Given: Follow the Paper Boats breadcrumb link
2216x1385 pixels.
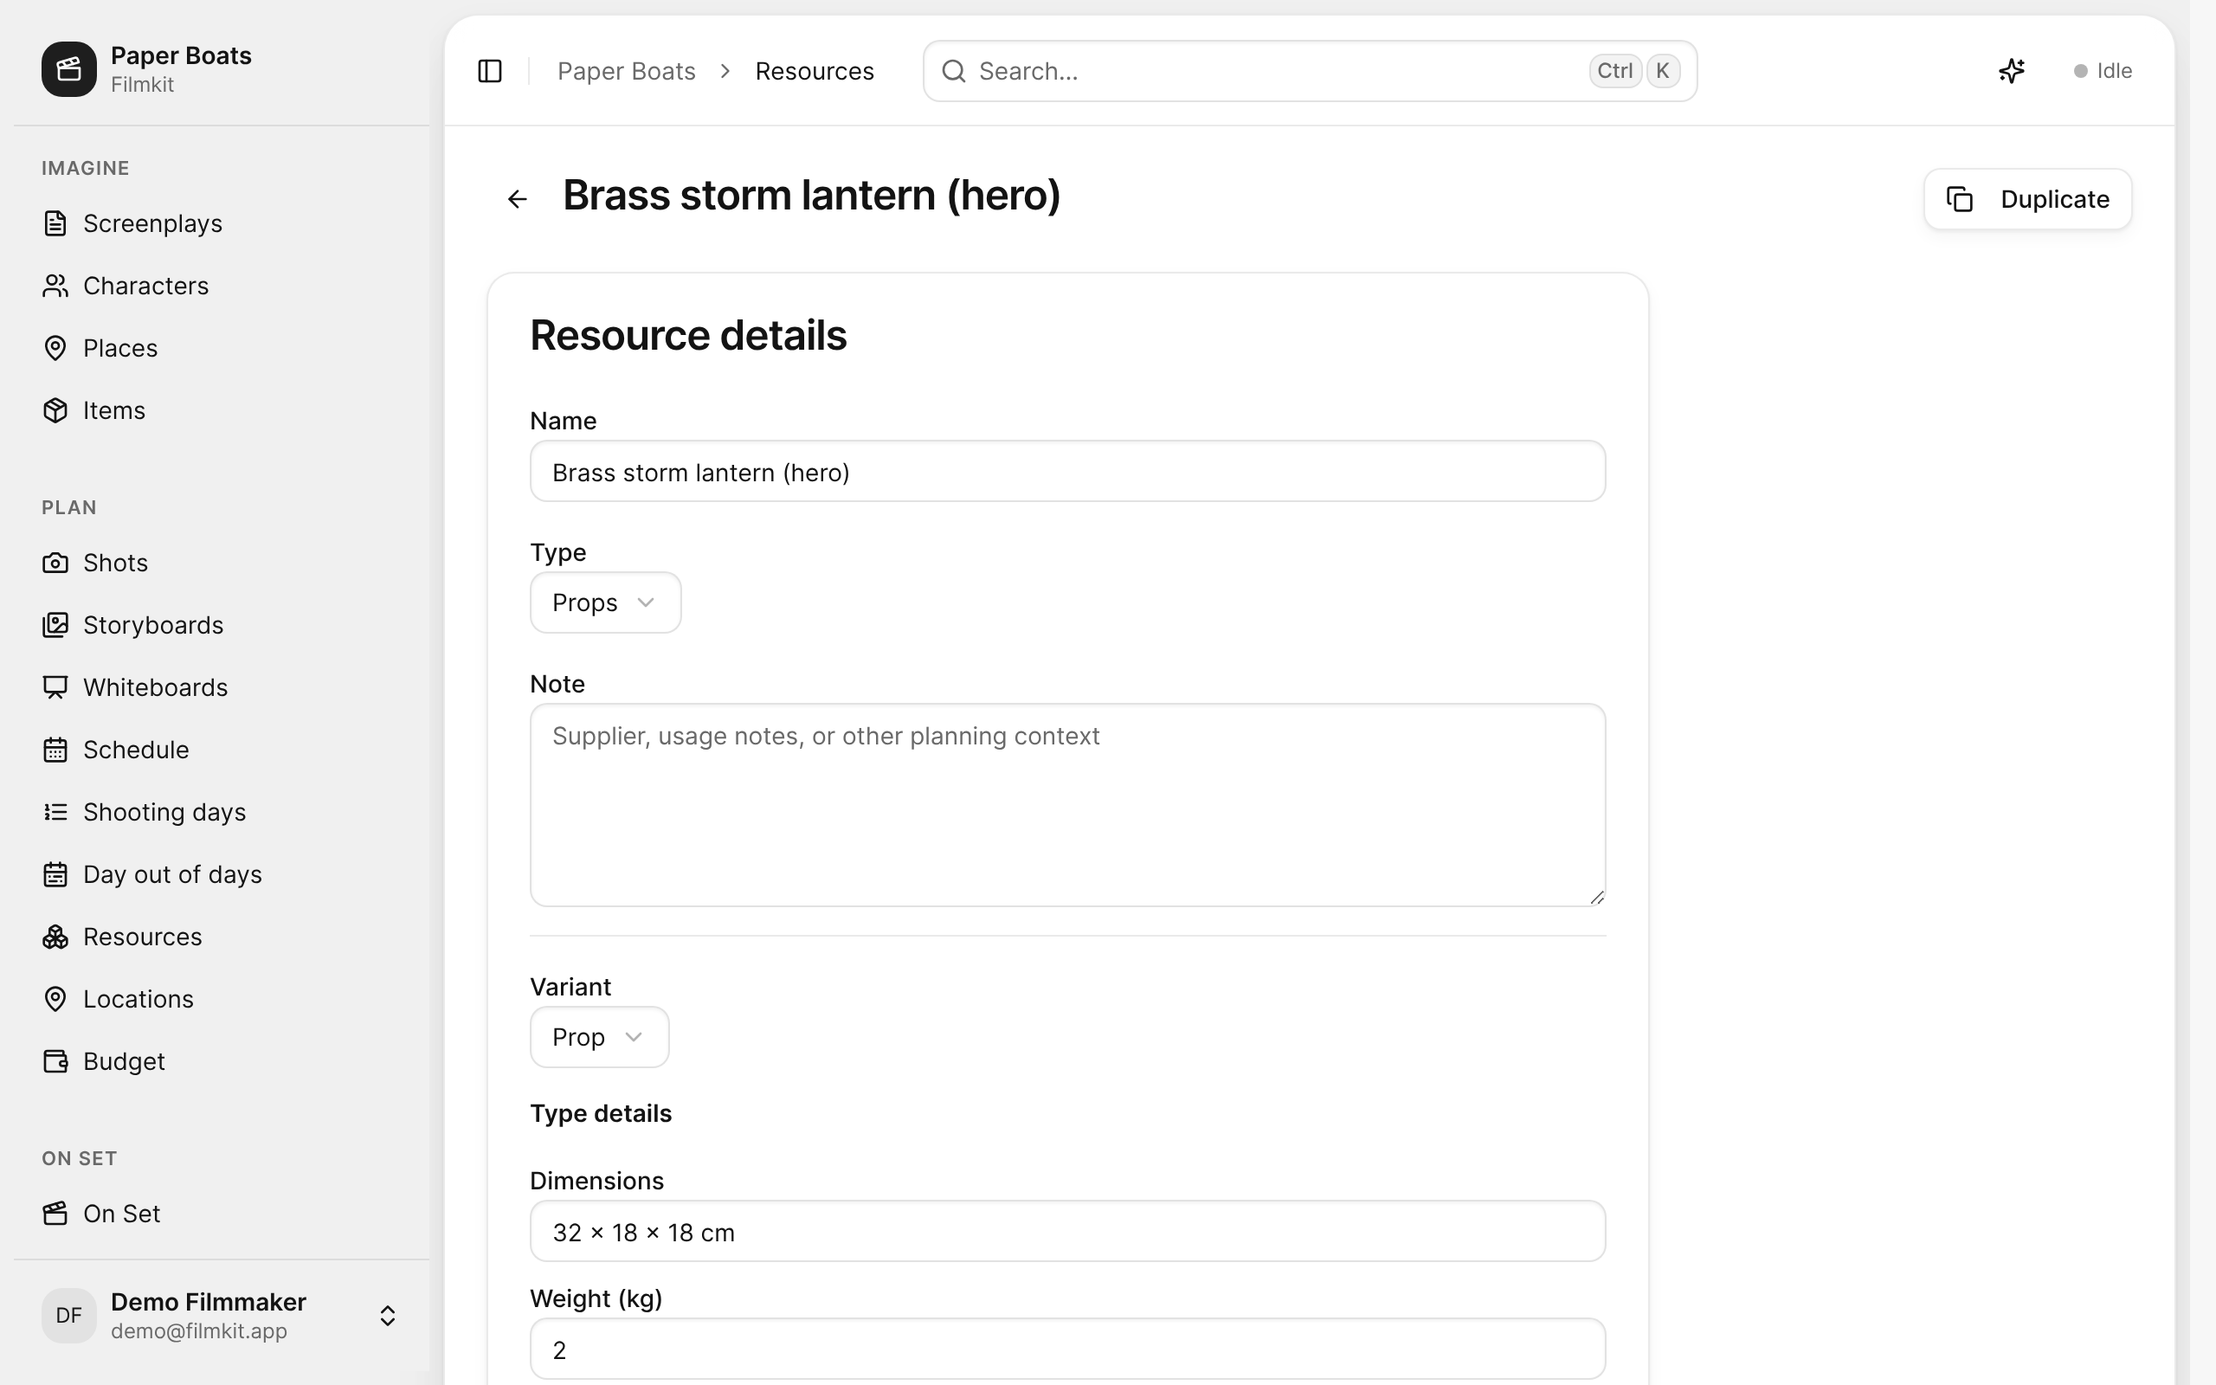Looking at the screenshot, I should tap(627, 70).
